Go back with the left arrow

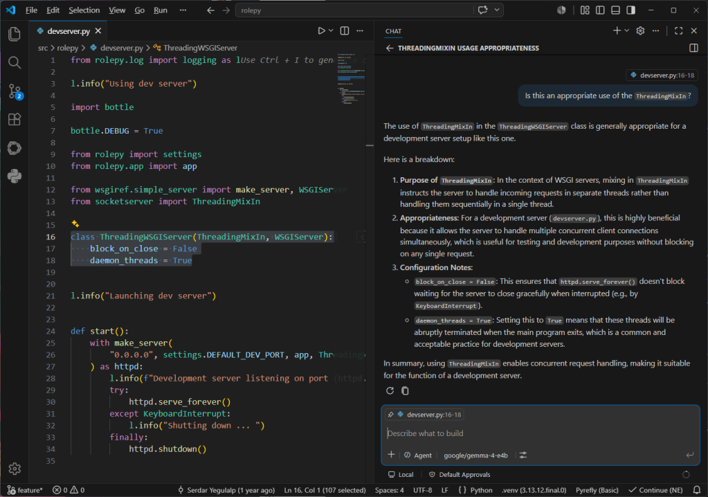click(x=210, y=10)
